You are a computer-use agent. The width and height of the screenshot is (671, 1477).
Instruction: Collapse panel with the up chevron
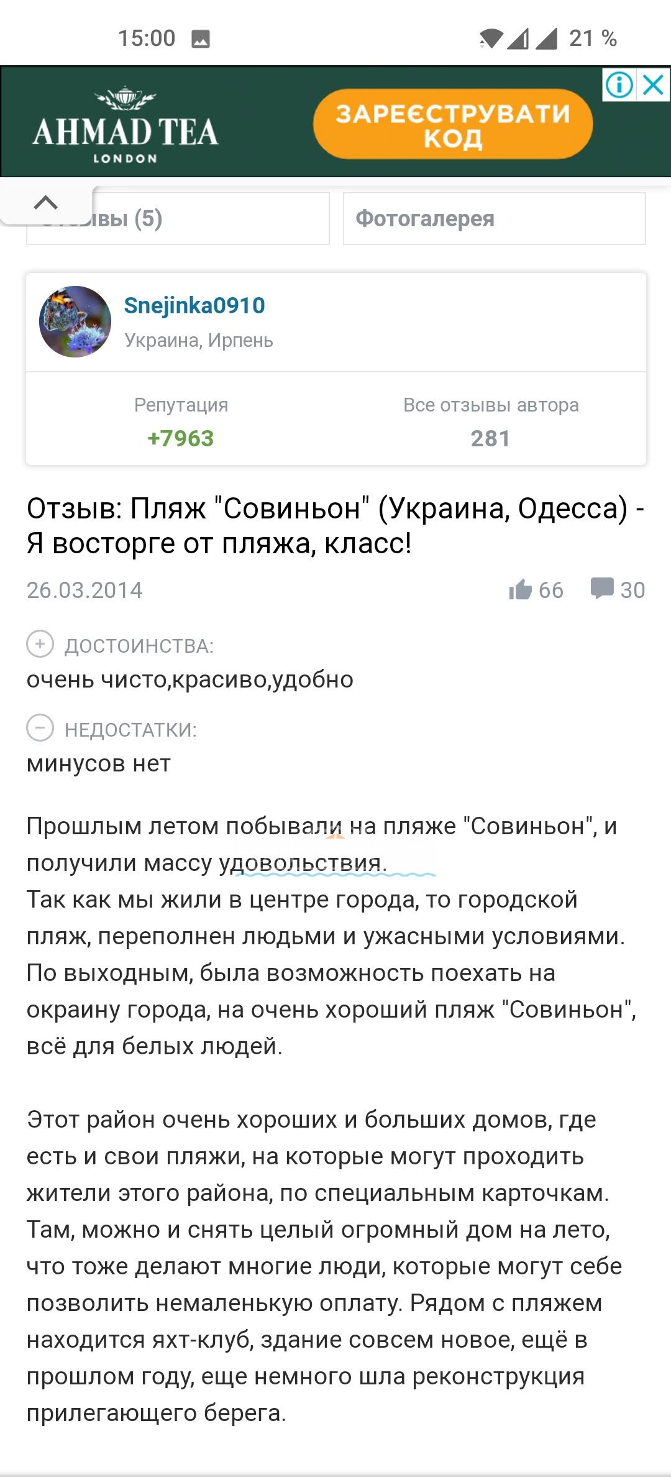click(x=46, y=203)
